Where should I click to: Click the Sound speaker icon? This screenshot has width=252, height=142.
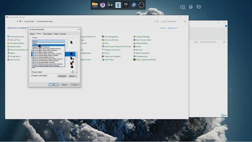pos(103,53)
